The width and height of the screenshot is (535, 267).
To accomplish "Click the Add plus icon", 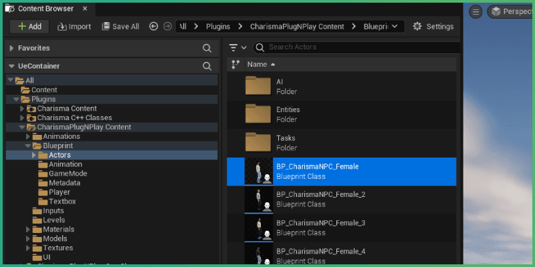I will [x=22, y=27].
